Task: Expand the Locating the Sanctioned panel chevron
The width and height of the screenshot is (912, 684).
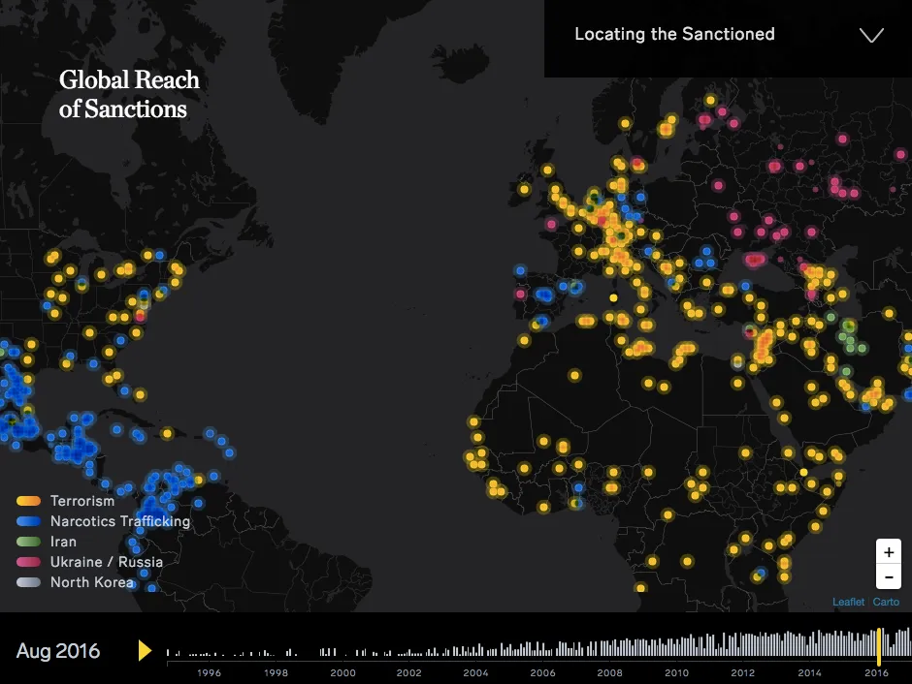Action: pos(870,35)
